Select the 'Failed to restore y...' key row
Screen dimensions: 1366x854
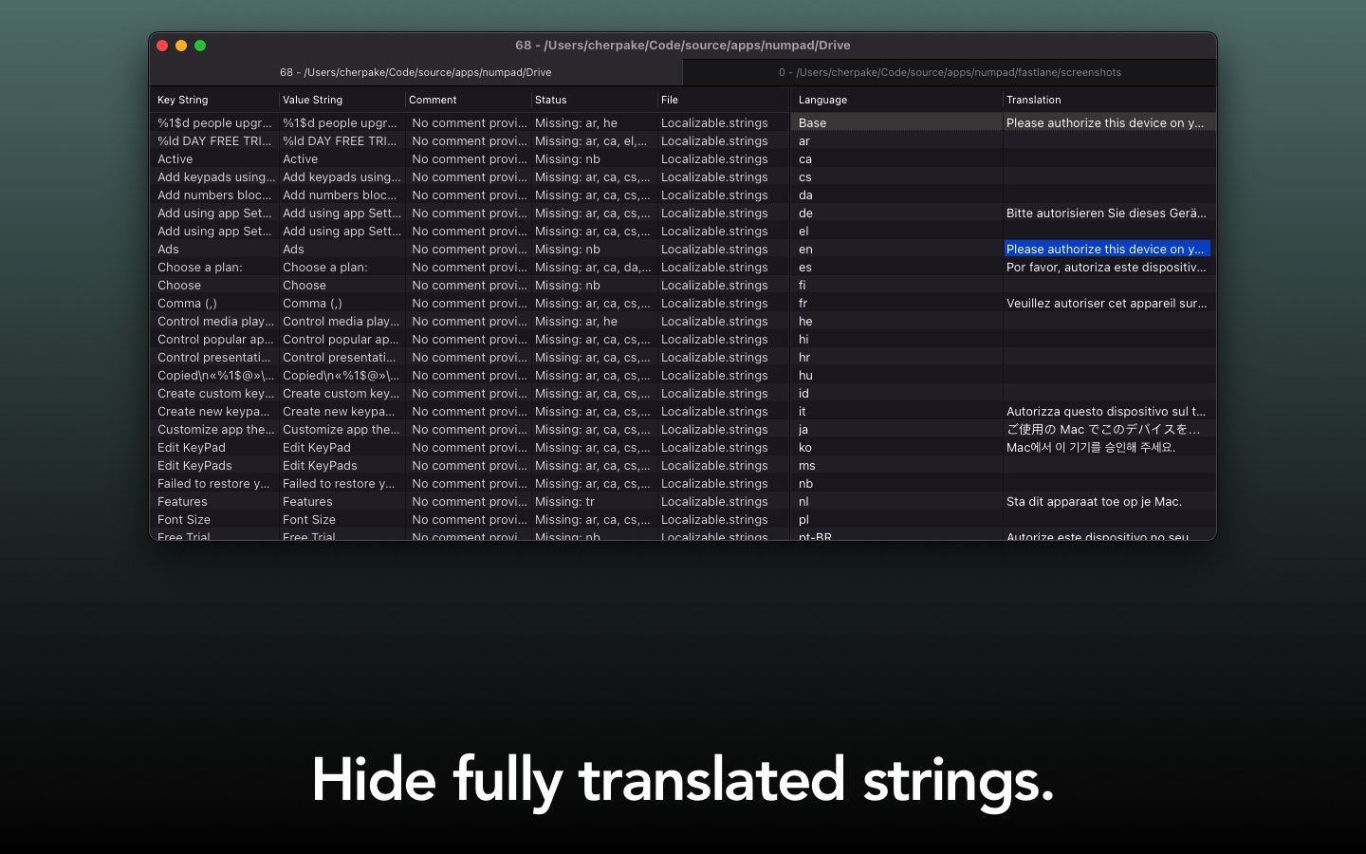[470, 483]
